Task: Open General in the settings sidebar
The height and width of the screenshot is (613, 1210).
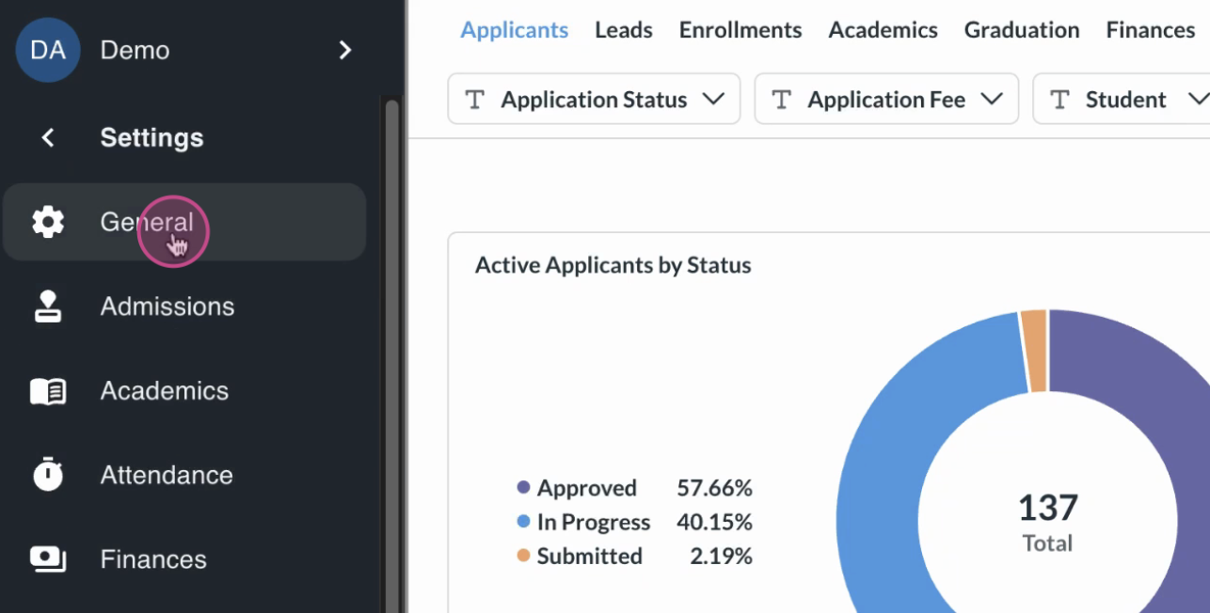Action: (184, 222)
